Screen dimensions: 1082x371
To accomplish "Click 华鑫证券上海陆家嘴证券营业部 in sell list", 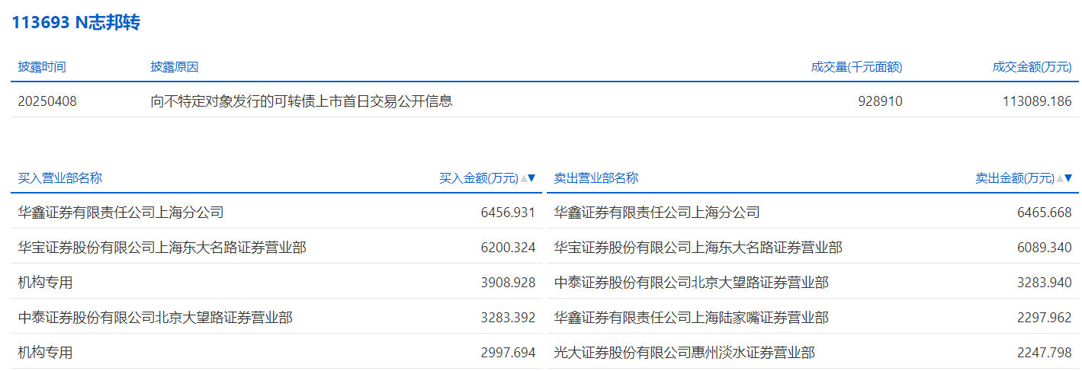I will [691, 318].
